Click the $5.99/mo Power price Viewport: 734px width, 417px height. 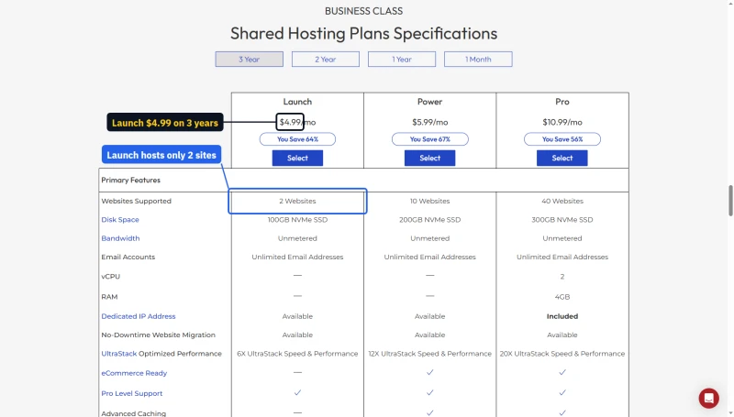[429, 122]
